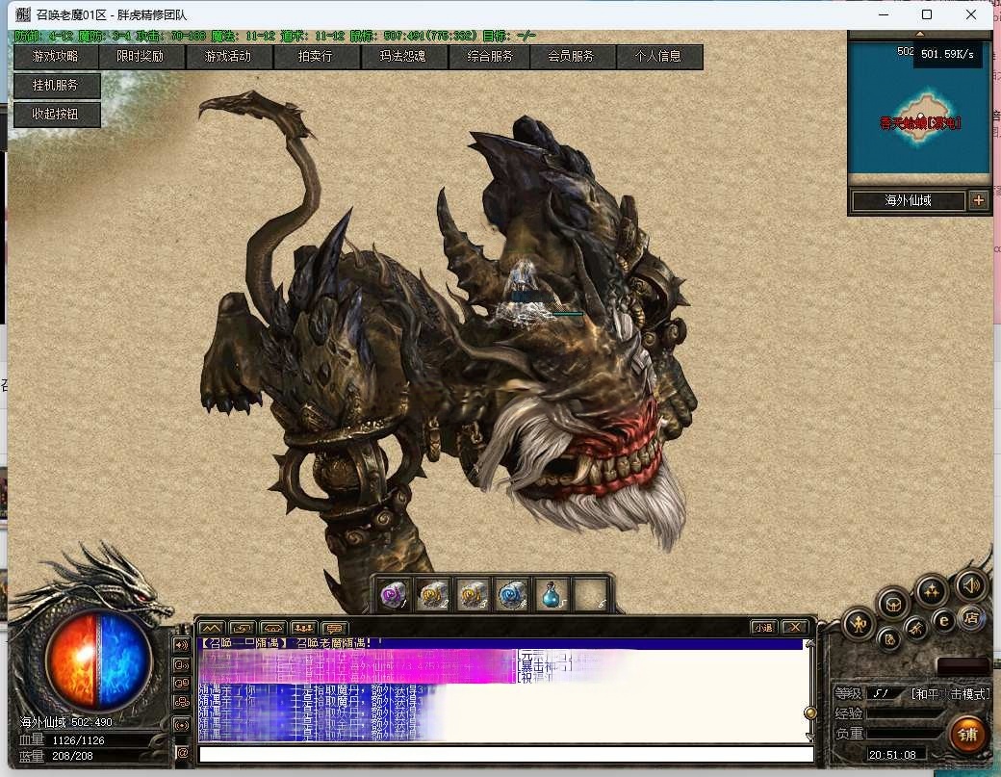This screenshot has height=777, width=1001.
Task: Click the chat scrollbar round thumb
Action: coord(809,712)
